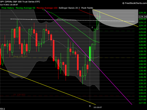Click the 129.00 price axis label

click(x=142, y=32)
